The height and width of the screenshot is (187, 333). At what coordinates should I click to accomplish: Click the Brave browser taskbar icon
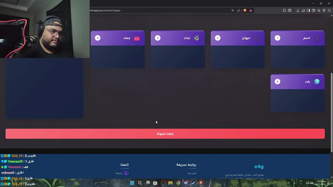click(x=201, y=183)
